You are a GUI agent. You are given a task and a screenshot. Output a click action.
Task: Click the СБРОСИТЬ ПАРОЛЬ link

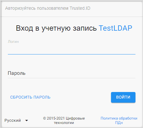pyautogui.click(x=30, y=97)
